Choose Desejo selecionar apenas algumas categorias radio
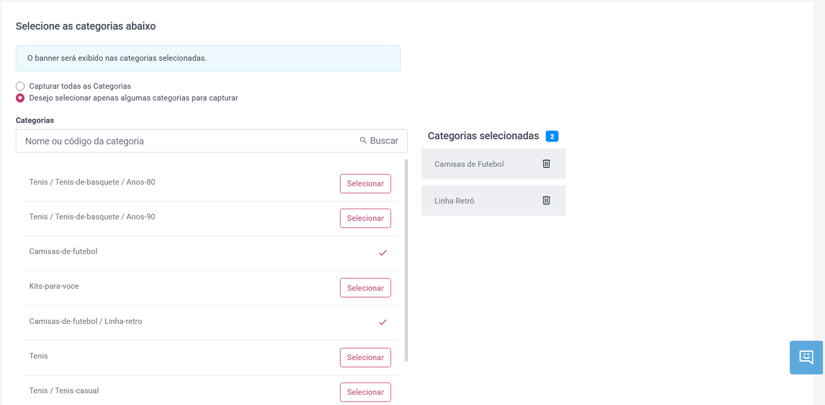825x405 pixels. click(20, 98)
